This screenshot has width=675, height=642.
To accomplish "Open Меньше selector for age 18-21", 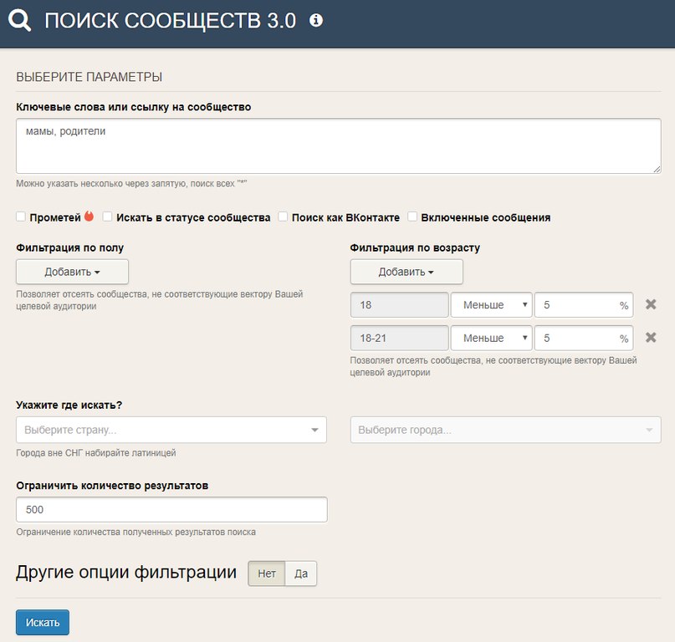I will [x=491, y=339].
